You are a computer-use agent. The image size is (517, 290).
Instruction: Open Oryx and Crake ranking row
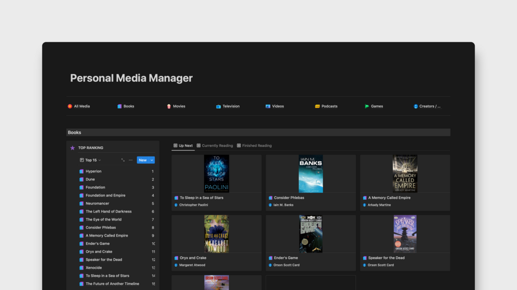117,252
